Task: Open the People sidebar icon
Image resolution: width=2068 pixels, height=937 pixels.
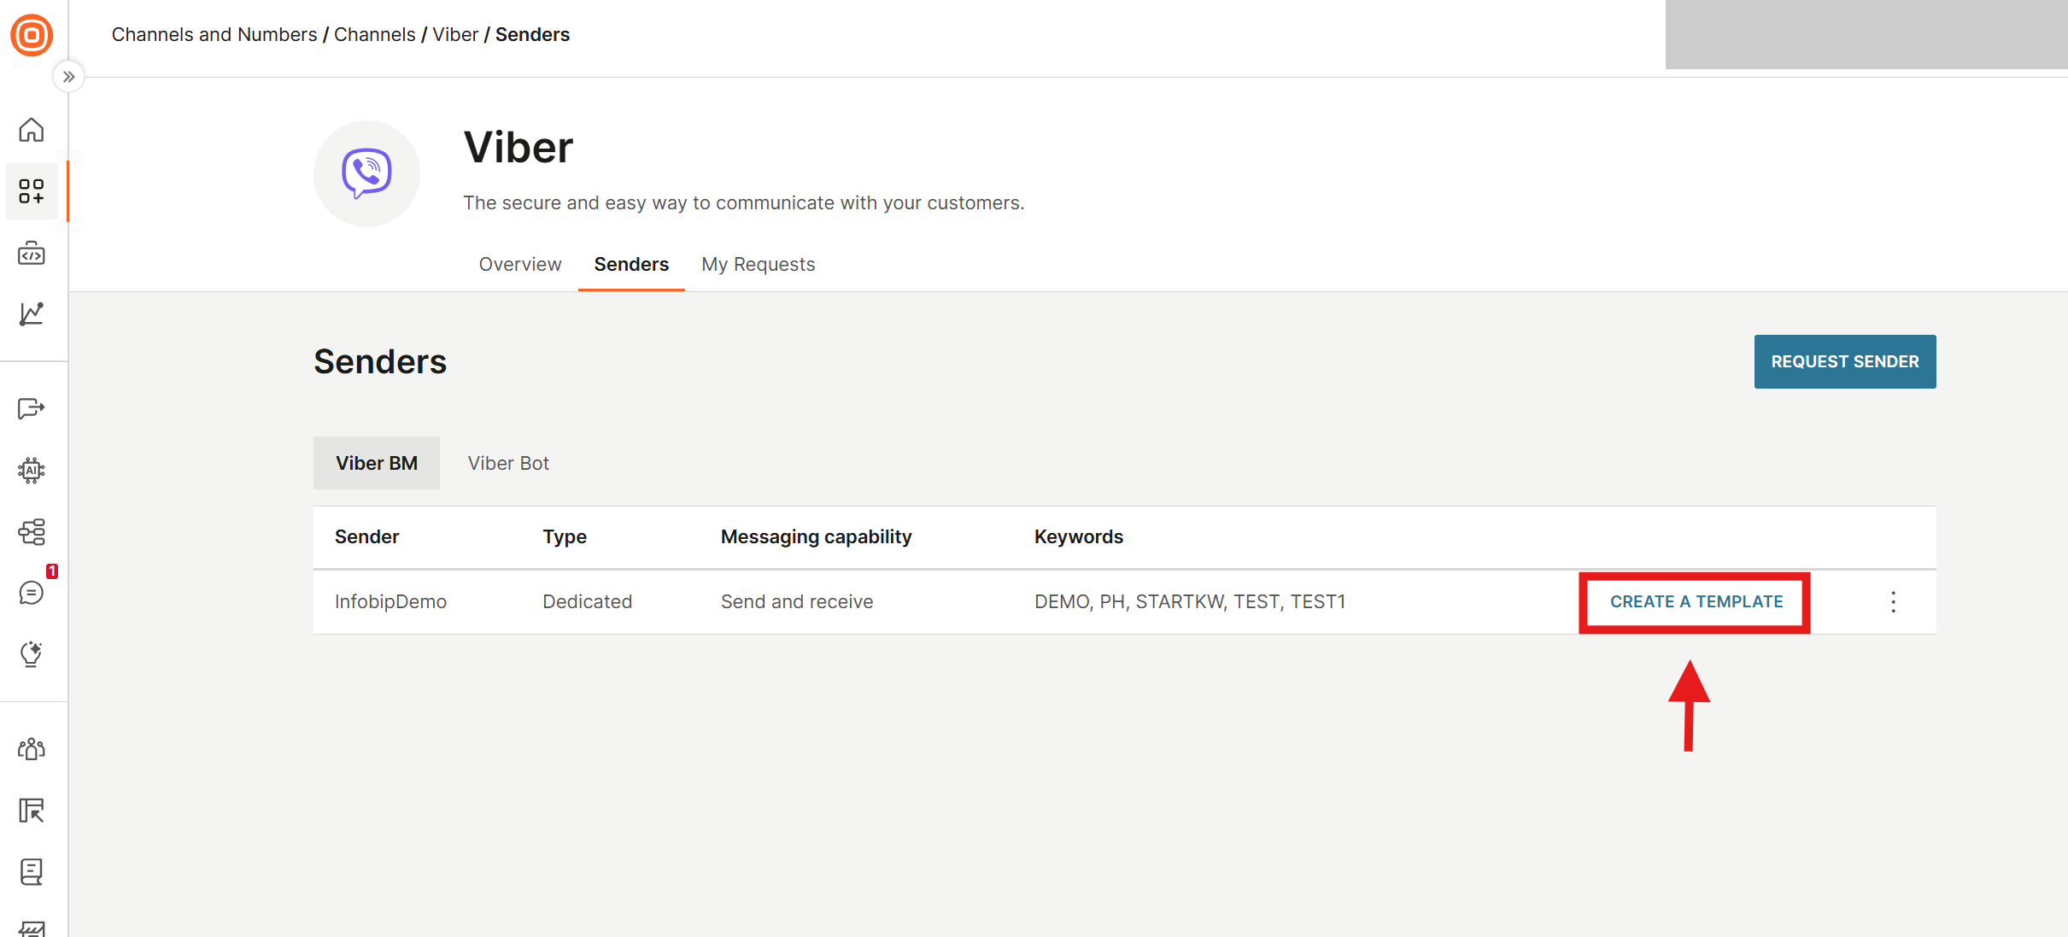Action: point(32,749)
